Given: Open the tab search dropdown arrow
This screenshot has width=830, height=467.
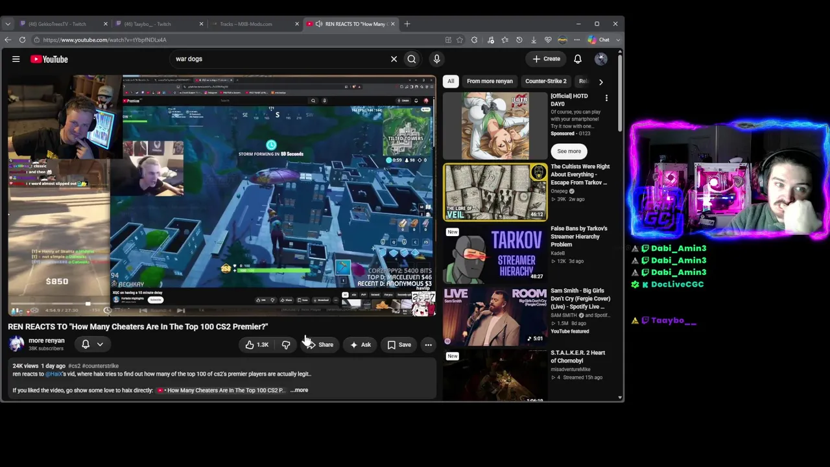Looking at the screenshot, I should [x=8, y=24].
